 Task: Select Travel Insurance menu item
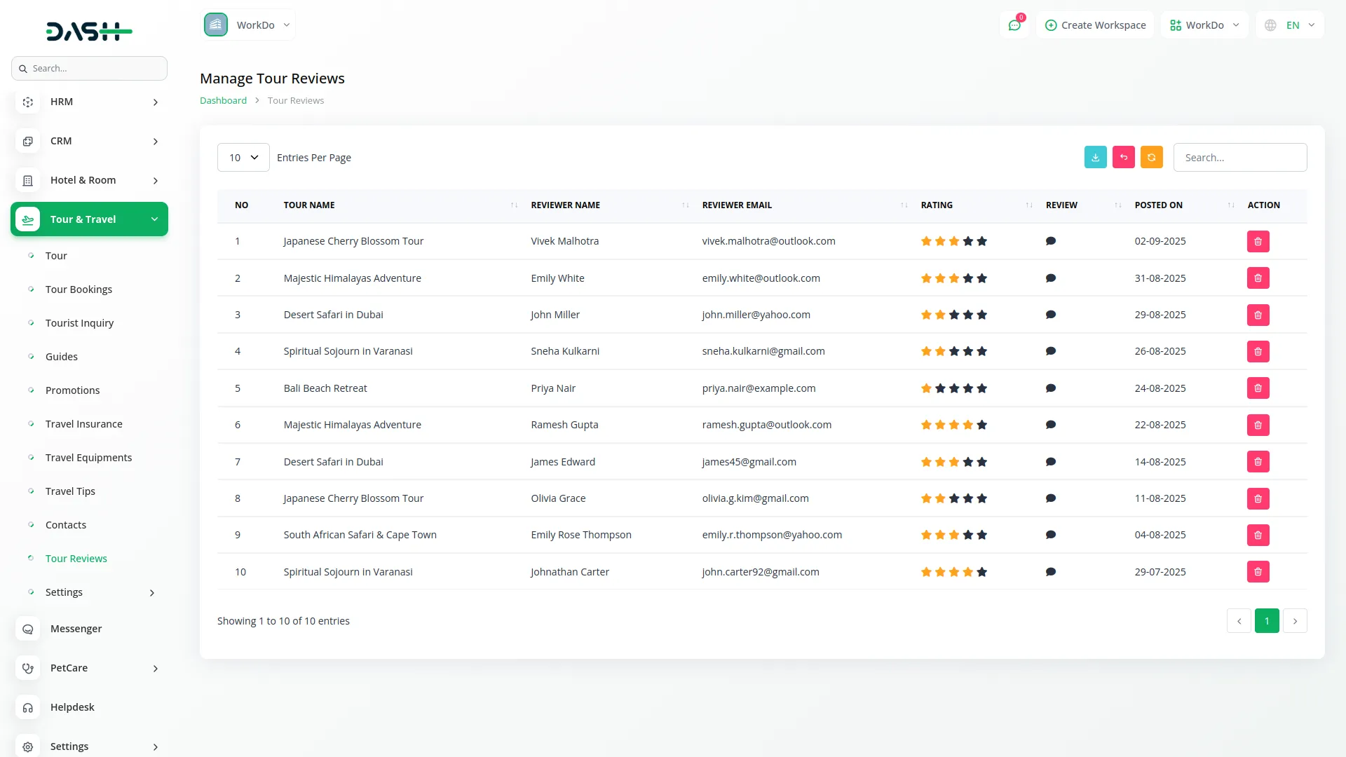coord(83,424)
